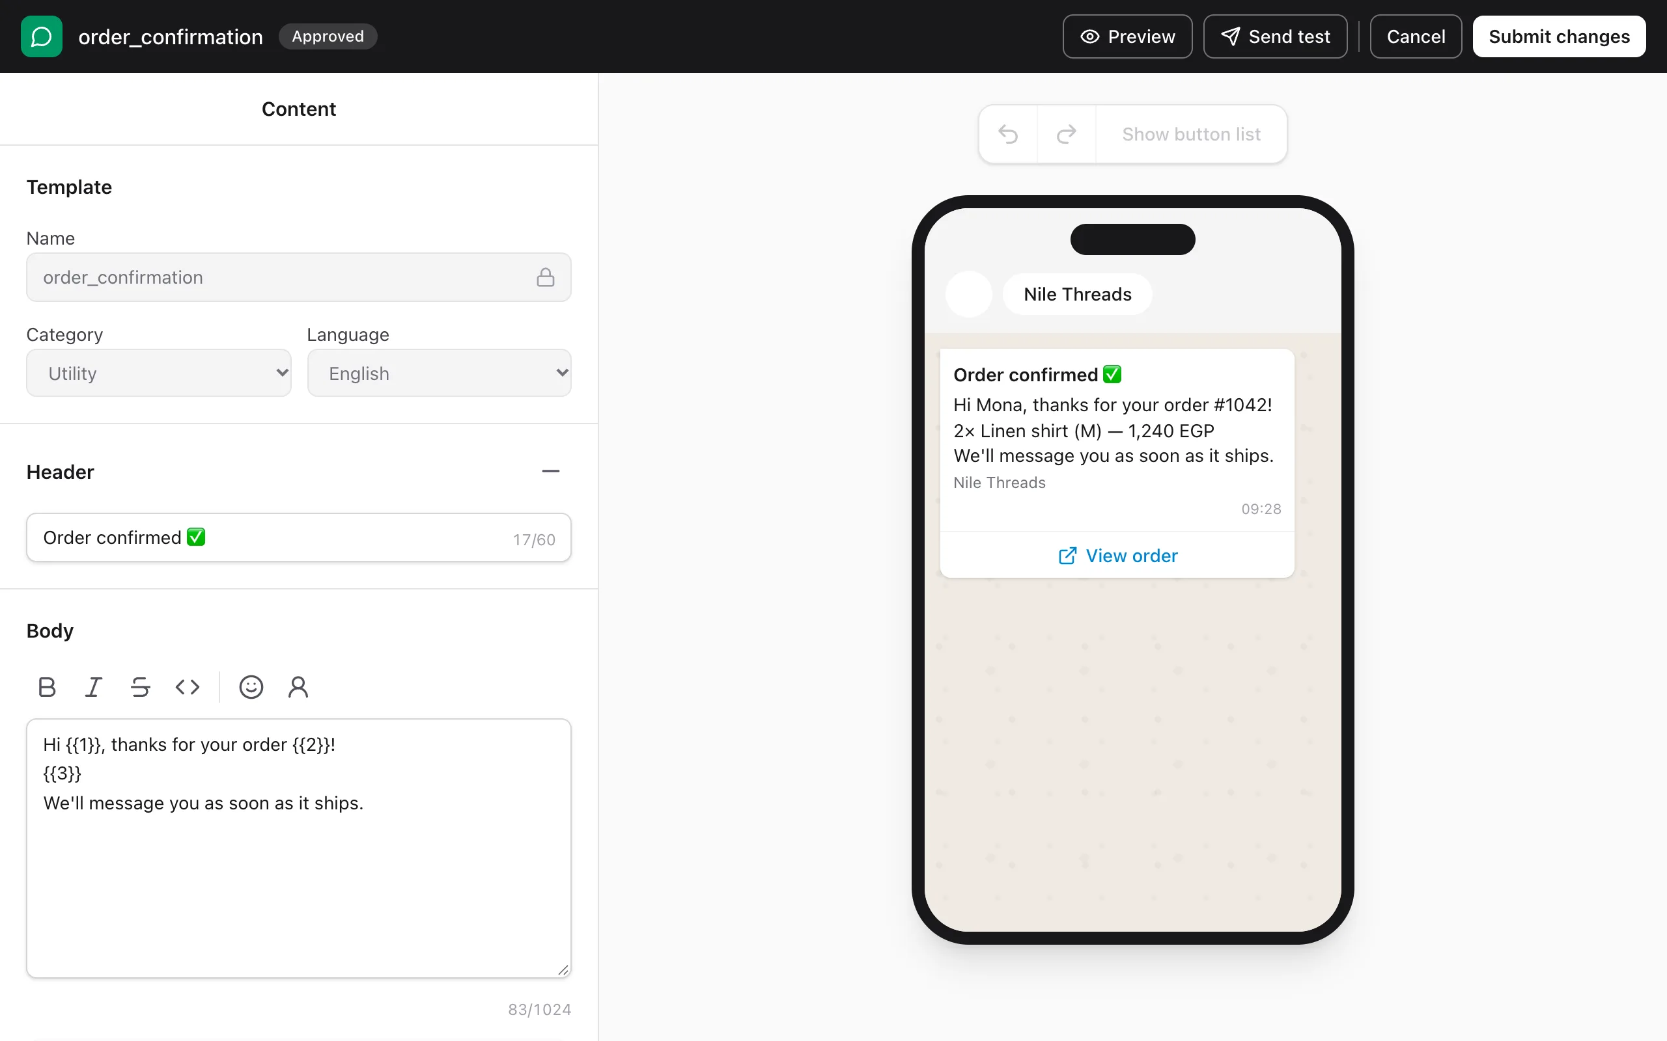Undo the last change in preview toolbar

click(x=1008, y=134)
